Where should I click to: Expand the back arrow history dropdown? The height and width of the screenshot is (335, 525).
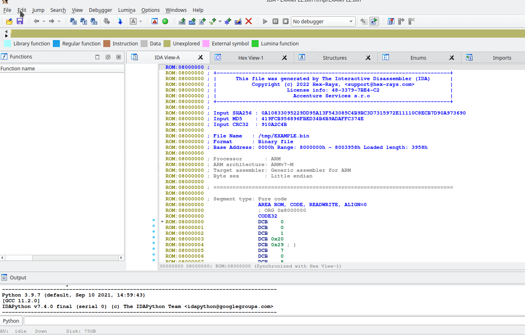click(x=44, y=21)
